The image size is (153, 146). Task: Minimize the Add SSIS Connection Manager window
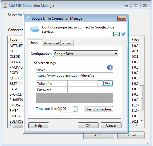pyautogui.click(x=126, y=6)
